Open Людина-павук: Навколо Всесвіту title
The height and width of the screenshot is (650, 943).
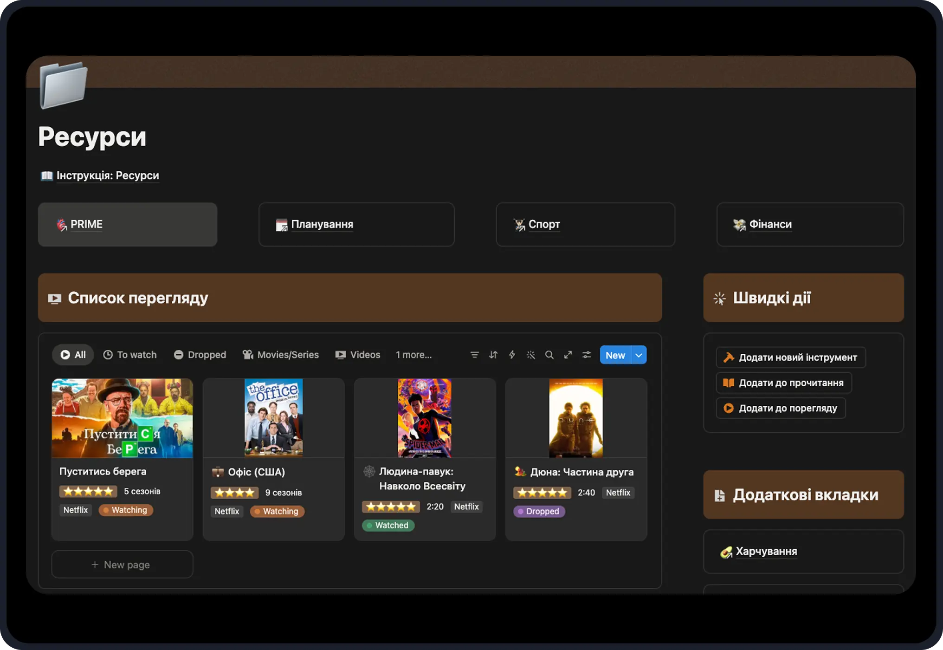click(422, 479)
